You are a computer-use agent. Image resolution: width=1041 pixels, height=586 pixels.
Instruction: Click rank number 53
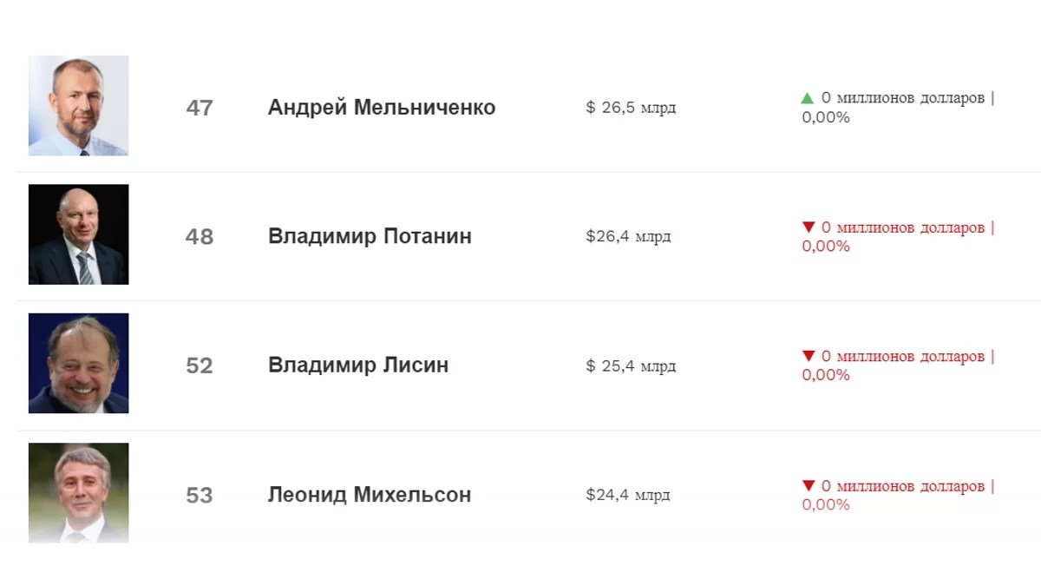point(200,496)
